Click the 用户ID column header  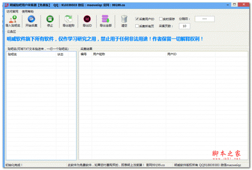pos(172,54)
